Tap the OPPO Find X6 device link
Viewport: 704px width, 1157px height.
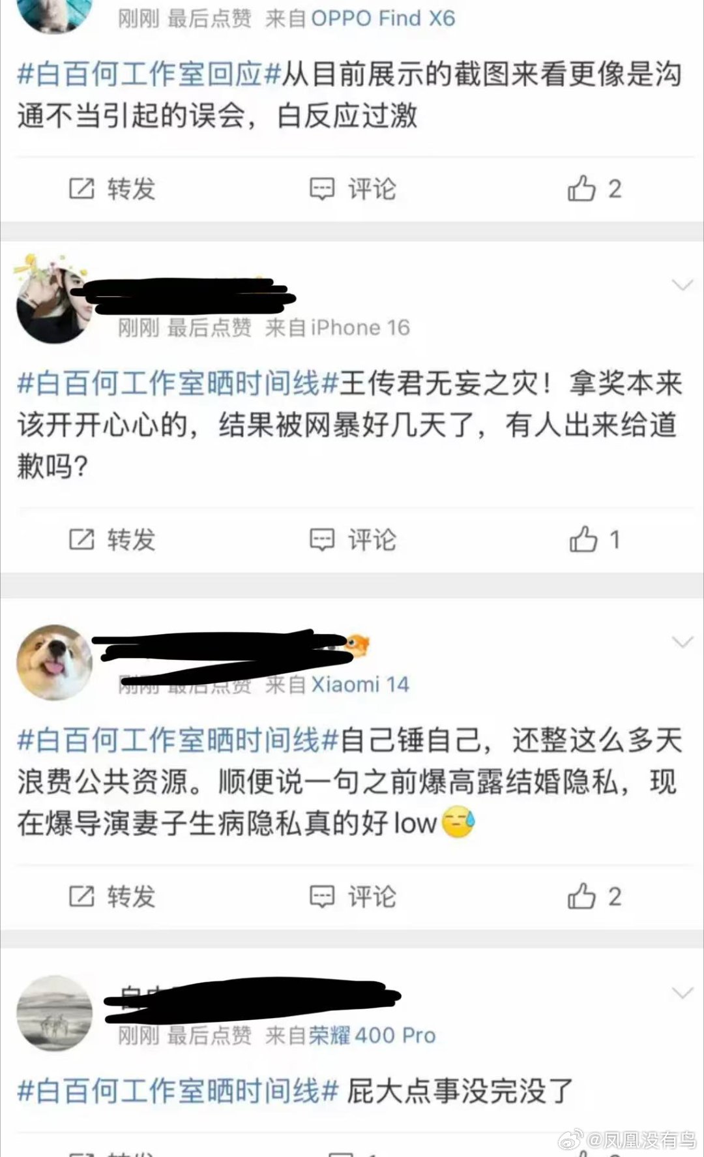383,18
